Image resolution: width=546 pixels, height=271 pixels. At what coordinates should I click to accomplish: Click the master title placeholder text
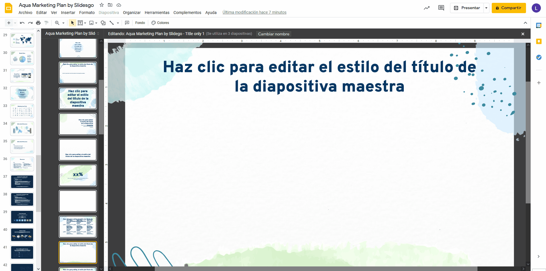(320, 76)
